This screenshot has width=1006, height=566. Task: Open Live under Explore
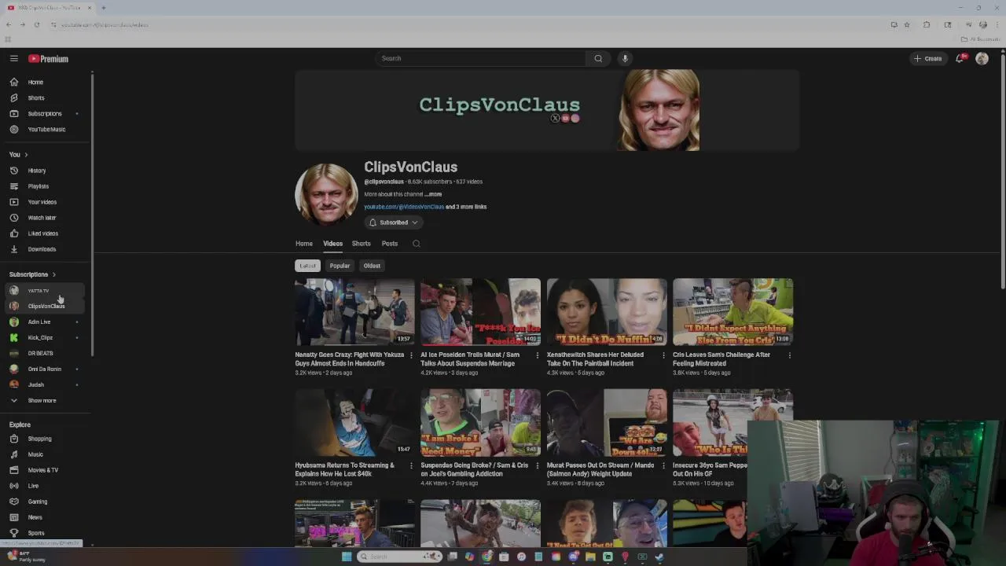[46, 486]
